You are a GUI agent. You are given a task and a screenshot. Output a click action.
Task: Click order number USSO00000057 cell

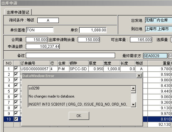pos(35,69)
